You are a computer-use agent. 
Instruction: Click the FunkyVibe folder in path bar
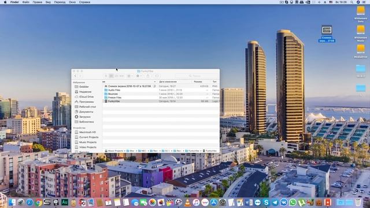tap(193, 151)
